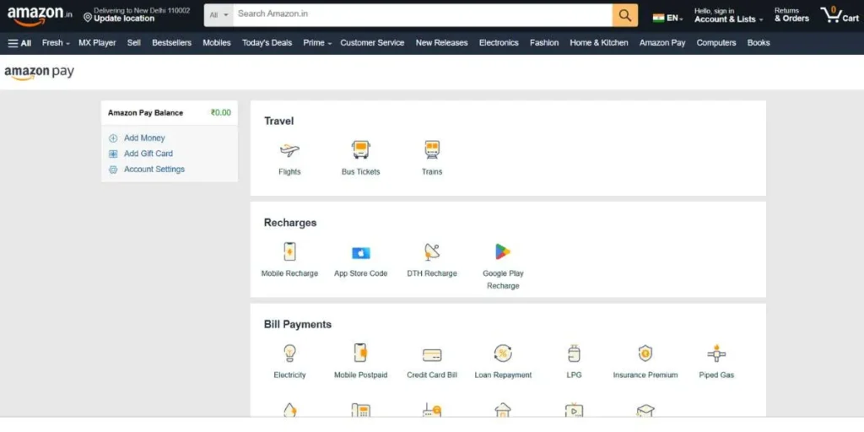Open Fashion in navigation bar
Viewport: 864px width, 432px height.
coord(544,43)
